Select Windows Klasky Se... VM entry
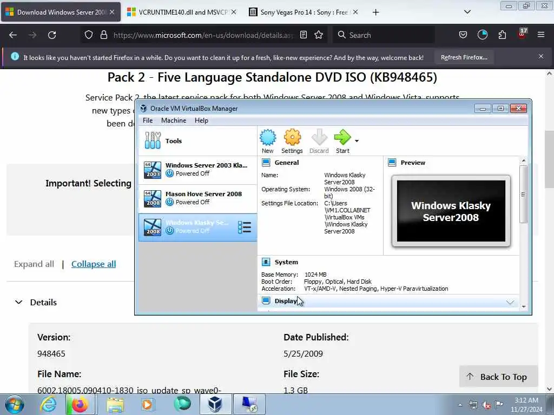This screenshot has height=415, width=554. coord(198,227)
